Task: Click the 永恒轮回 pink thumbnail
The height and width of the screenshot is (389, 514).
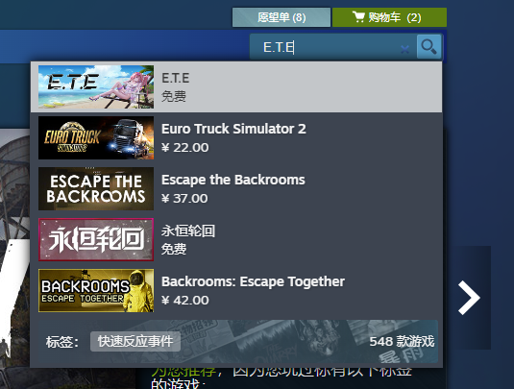Action: click(96, 240)
